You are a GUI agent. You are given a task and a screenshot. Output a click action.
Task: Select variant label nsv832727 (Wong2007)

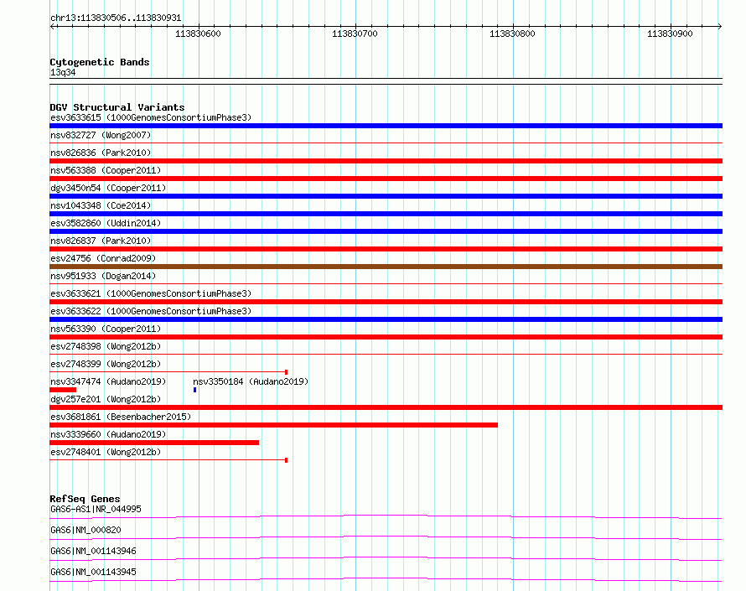coord(101,135)
